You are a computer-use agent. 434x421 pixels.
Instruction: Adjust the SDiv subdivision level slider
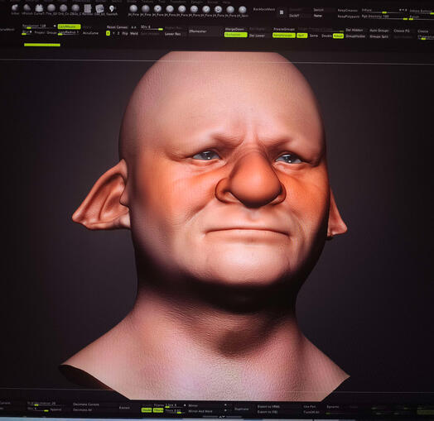(151, 27)
